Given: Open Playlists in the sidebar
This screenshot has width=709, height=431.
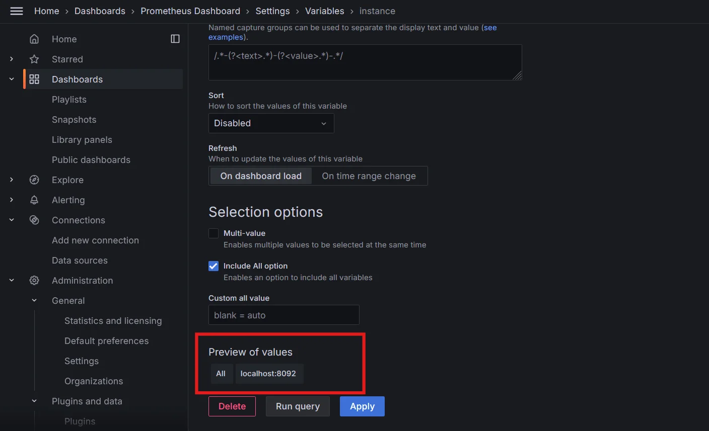Looking at the screenshot, I should 69,100.
